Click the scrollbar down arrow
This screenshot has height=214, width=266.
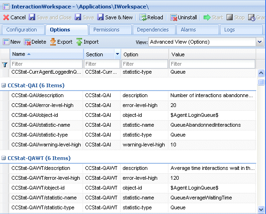coord(261,209)
